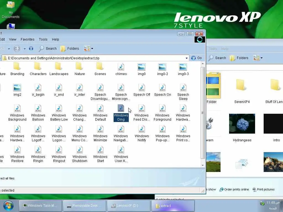283x212 pixels.
Task: Select the img0 image file
Action: (142, 69)
